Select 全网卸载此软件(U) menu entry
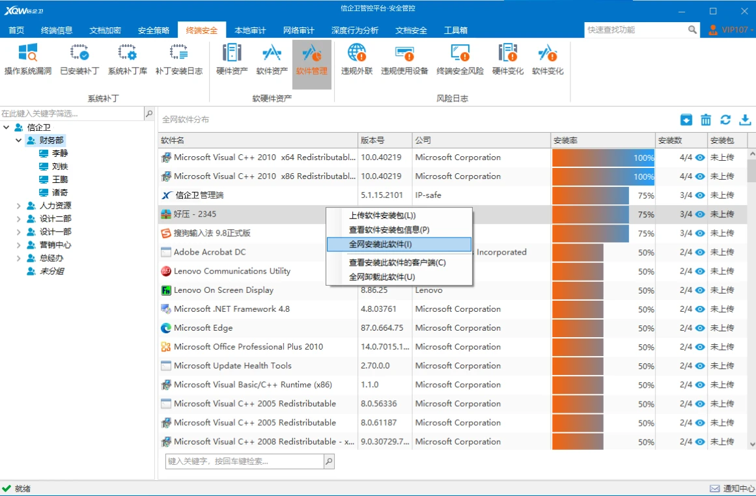Image resolution: width=756 pixels, height=496 pixels. coord(399,277)
